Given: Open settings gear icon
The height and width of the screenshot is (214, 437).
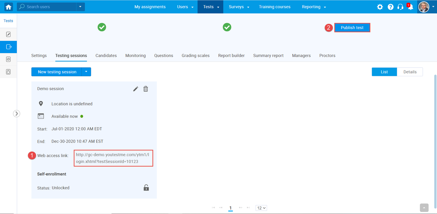Looking at the screenshot, I should pos(380,7).
